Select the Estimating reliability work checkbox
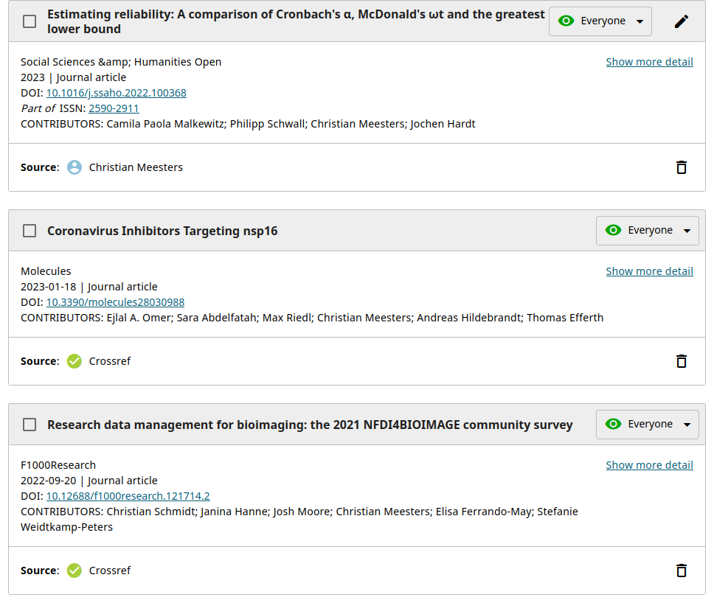Image resolution: width=714 pixels, height=600 pixels. point(30,21)
